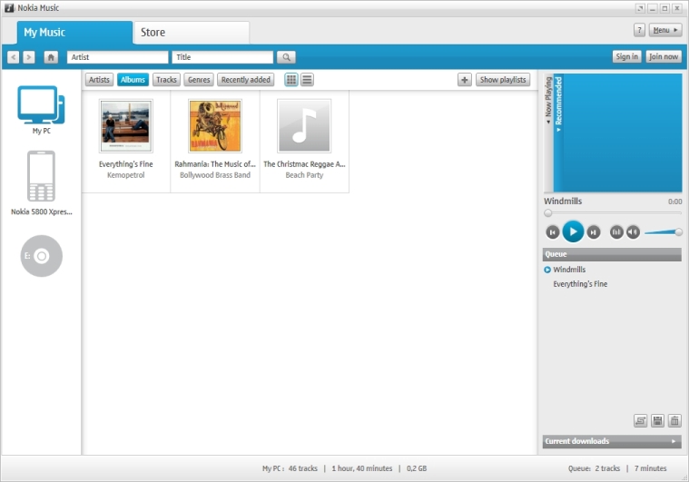This screenshot has height=482, width=689.
Task: Click the Sign in button
Action: [626, 56]
